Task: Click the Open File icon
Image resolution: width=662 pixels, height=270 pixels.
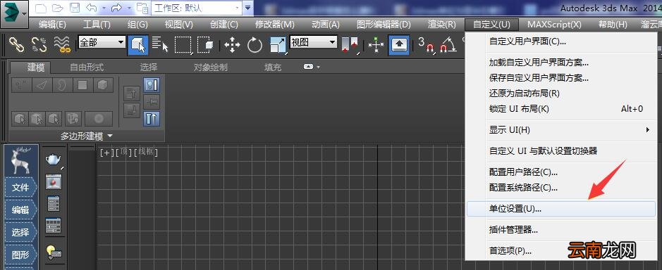Action: [58, 8]
